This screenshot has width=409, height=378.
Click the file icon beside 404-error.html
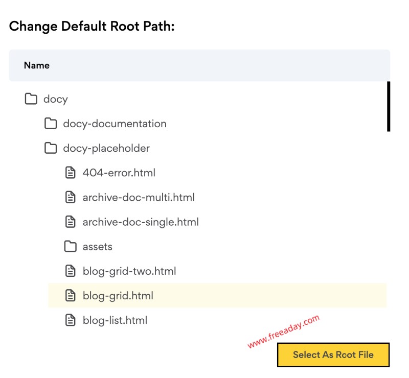coord(70,173)
